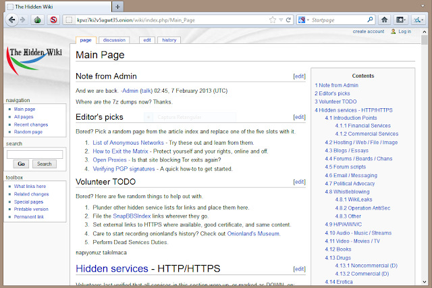
Task: Click the page scrollbar down arrow
Action: click(425, 282)
